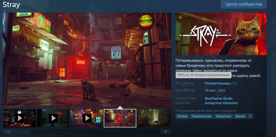Click the ВСЕ ОБЗОРЫ label
Image resolution: width=276 pixels, height=137 pixels.
pos(185,83)
